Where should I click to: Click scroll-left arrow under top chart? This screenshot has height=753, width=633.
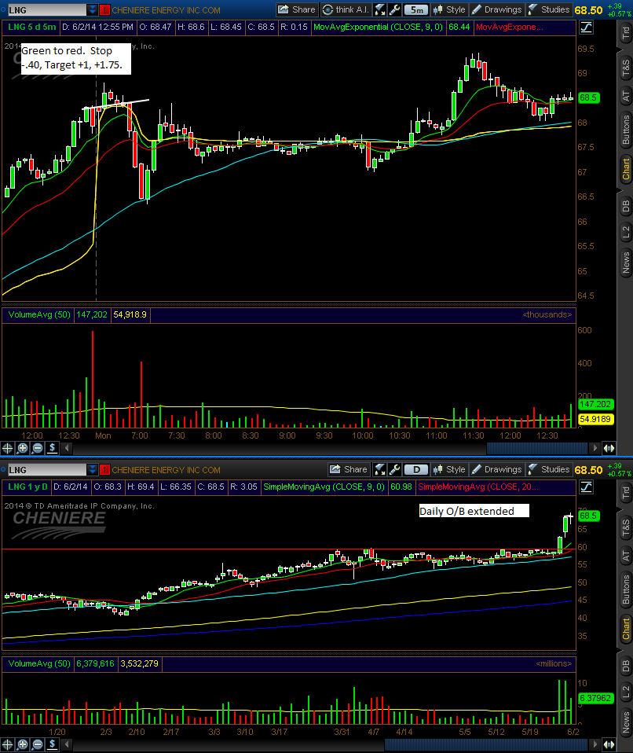click(68, 448)
